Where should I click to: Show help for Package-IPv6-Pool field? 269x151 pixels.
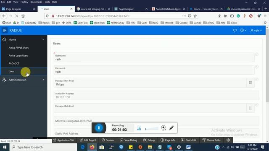tap(257, 105)
